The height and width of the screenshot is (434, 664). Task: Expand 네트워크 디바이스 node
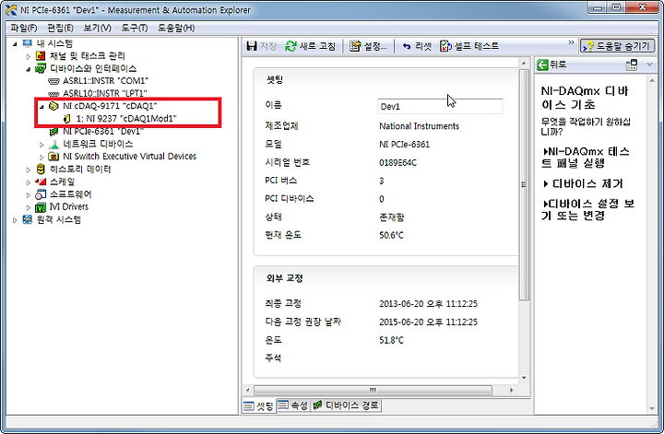pos(41,145)
